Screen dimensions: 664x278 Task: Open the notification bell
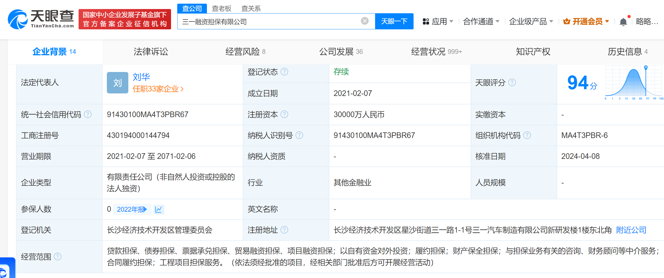coord(623,22)
